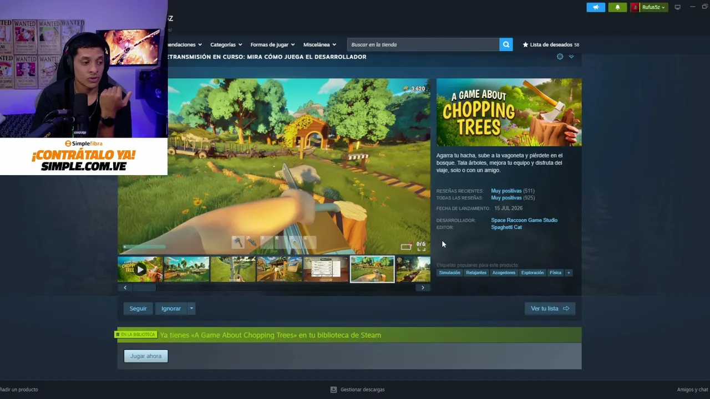Select the Exploración tag
Viewport: 710px width, 399px height.
[532, 273]
